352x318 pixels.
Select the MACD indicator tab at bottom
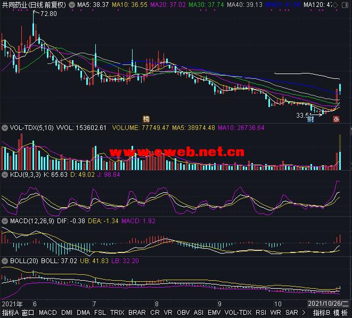[47, 313]
